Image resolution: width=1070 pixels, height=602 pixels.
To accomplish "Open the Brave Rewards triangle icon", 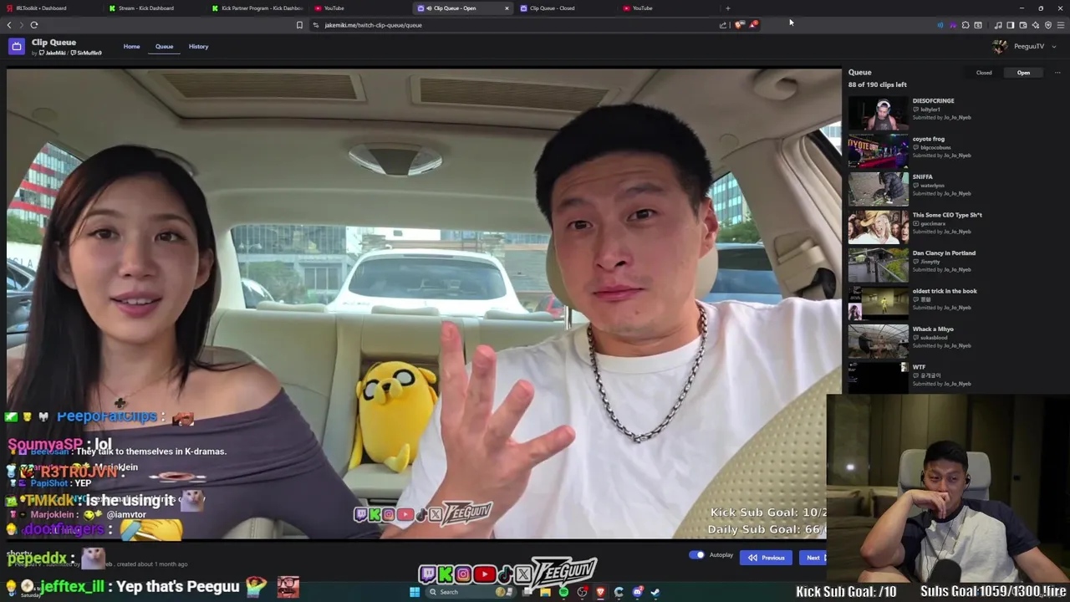I will tap(753, 25).
